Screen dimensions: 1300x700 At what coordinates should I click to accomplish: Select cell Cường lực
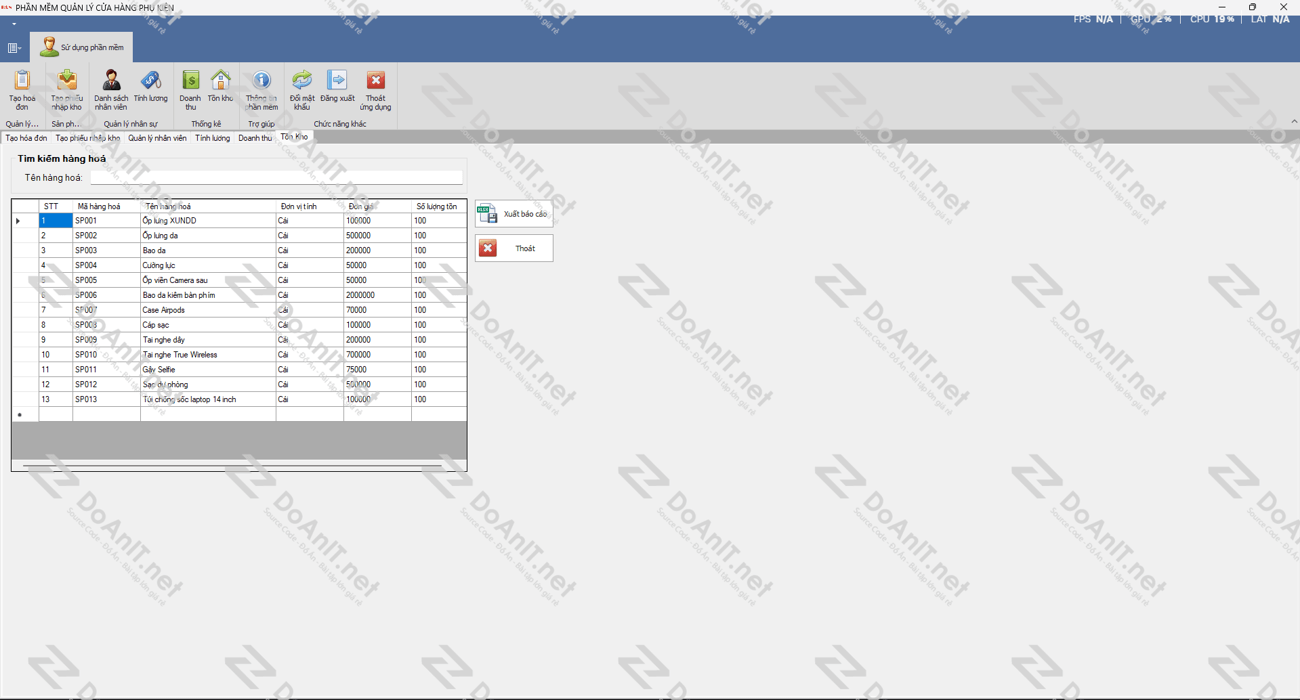coord(208,265)
